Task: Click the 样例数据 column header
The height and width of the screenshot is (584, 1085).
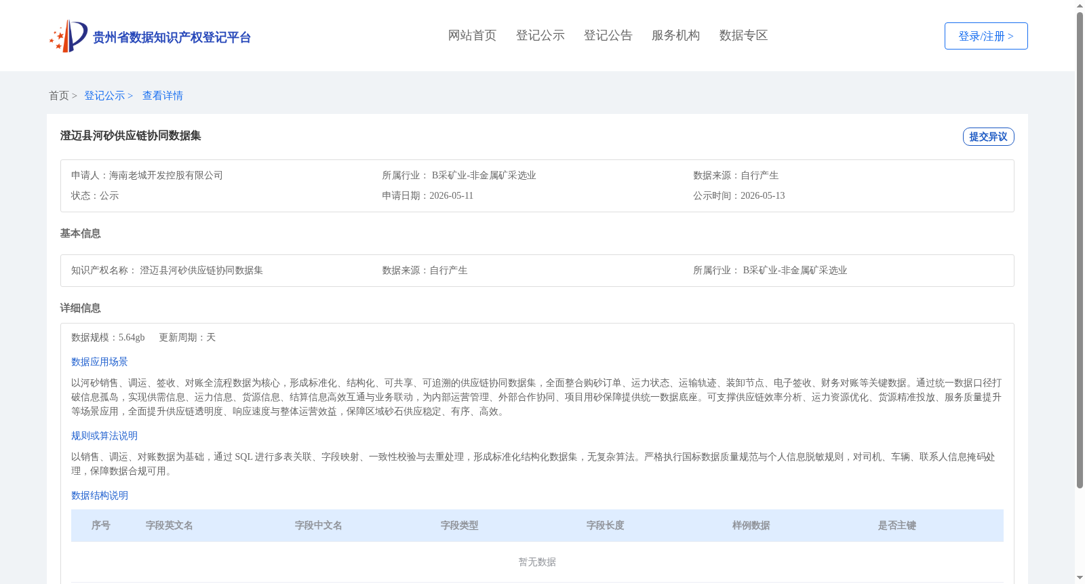Action: click(x=751, y=525)
